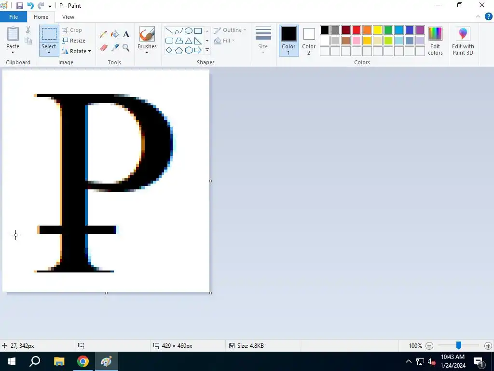
Task: Open the Rotate dropdown
Action: click(x=77, y=51)
